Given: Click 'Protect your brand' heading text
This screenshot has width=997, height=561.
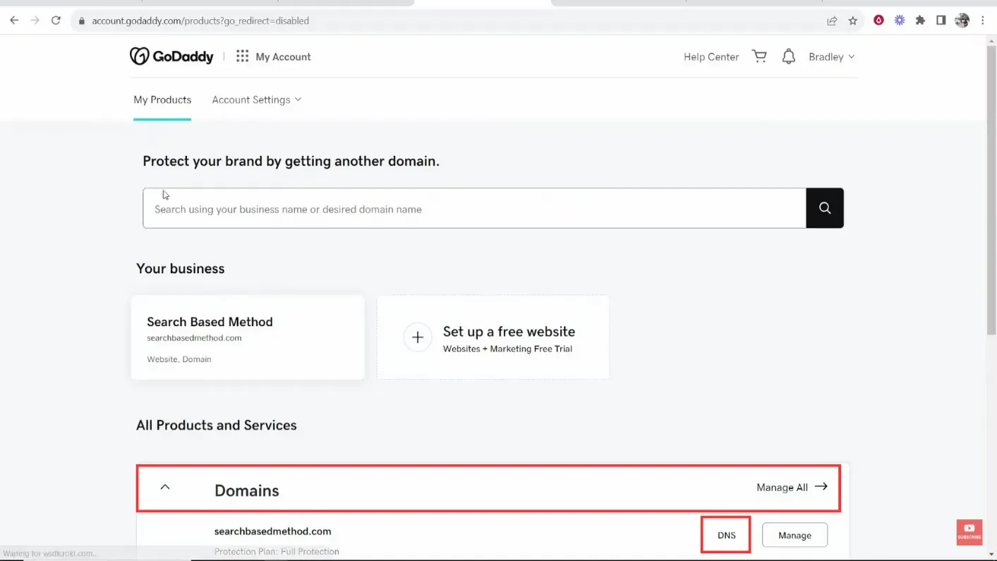Looking at the screenshot, I should [291, 161].
